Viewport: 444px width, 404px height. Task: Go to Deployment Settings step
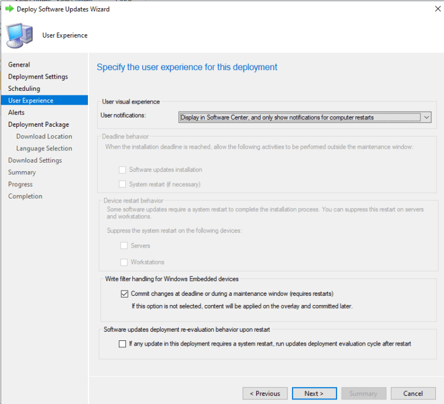(x=38, y=76)
